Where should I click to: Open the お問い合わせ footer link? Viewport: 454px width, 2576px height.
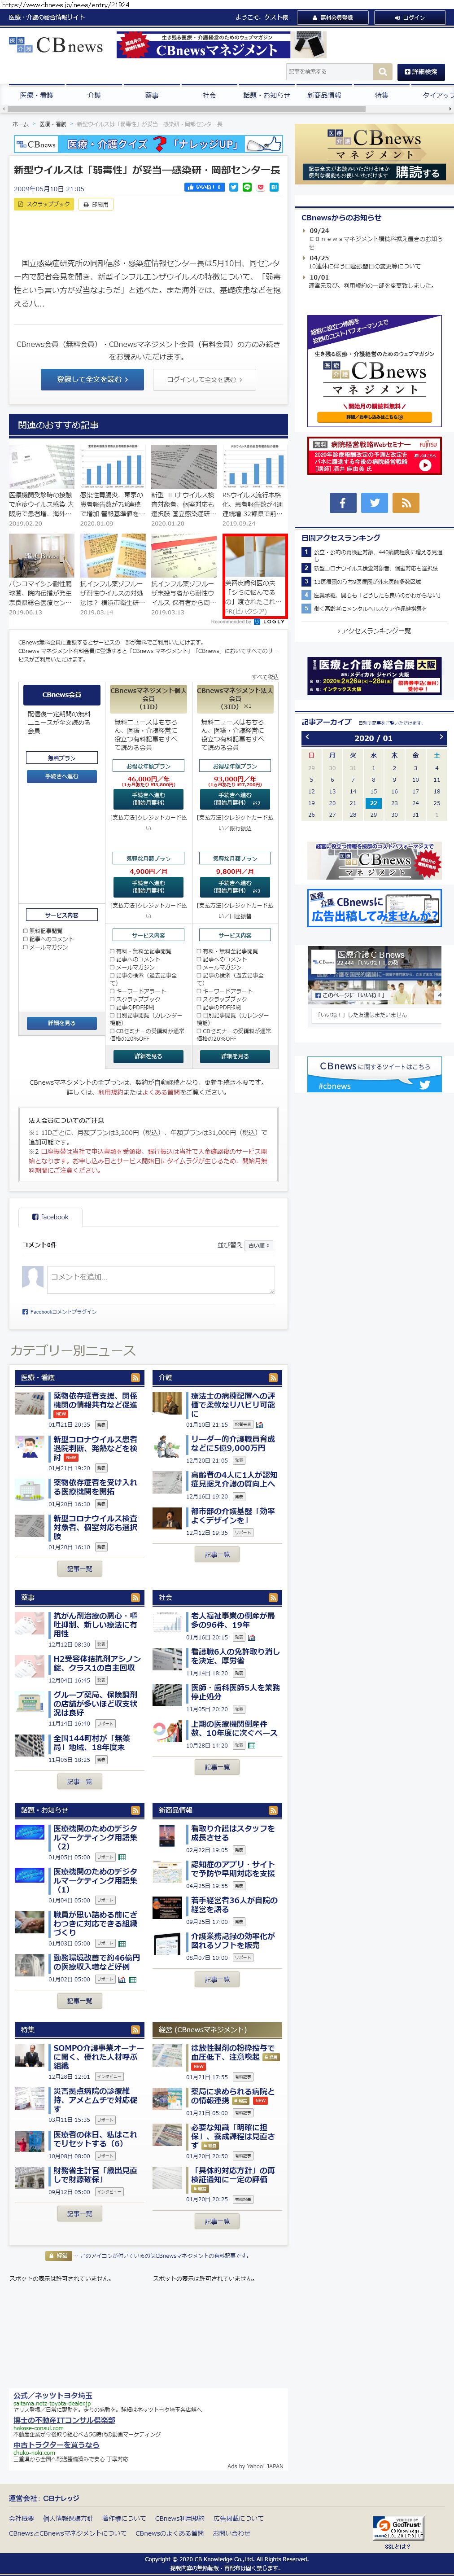click(232, 2533)
